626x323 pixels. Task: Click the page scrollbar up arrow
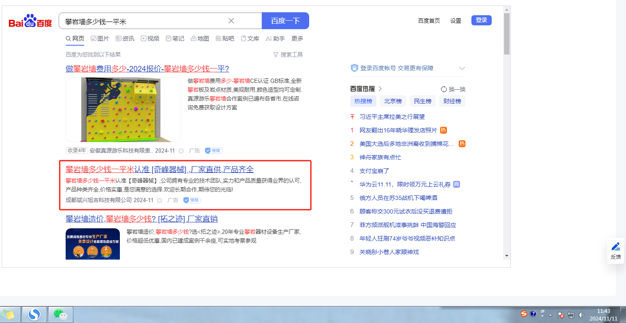coord(507,9)
